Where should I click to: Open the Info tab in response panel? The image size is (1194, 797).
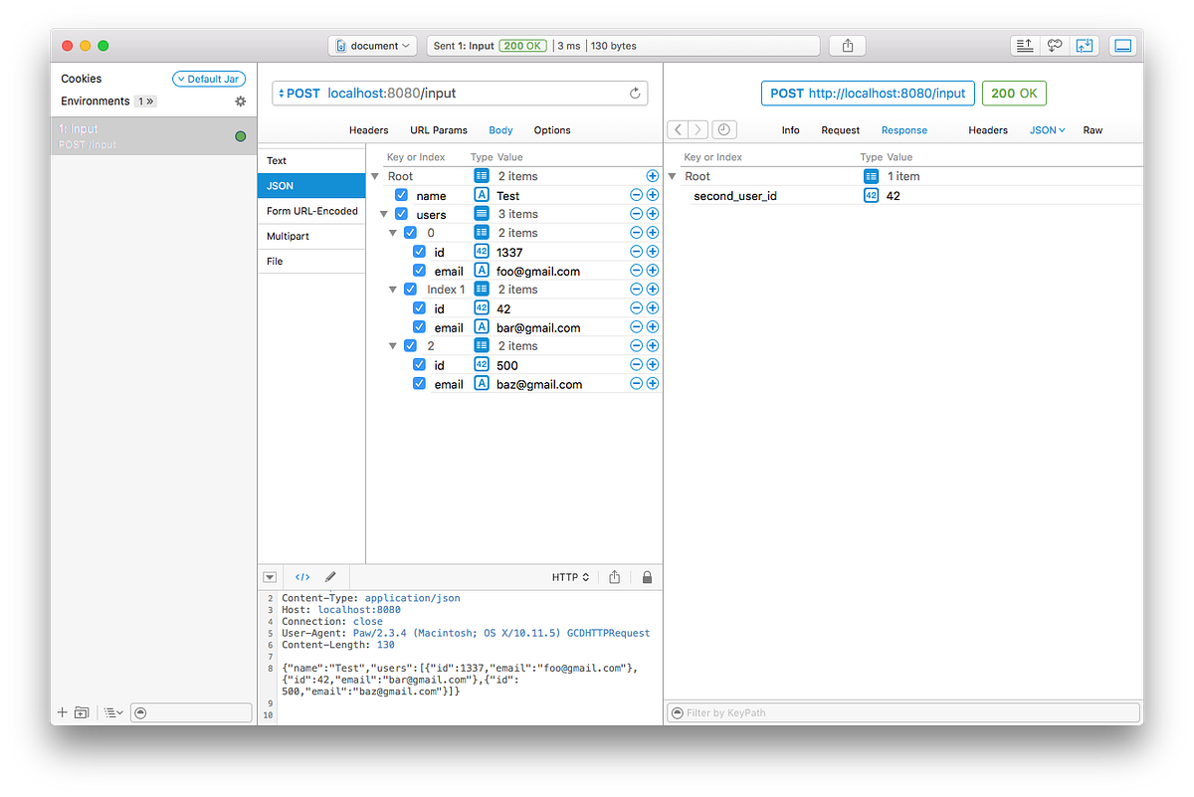(790, 130)
